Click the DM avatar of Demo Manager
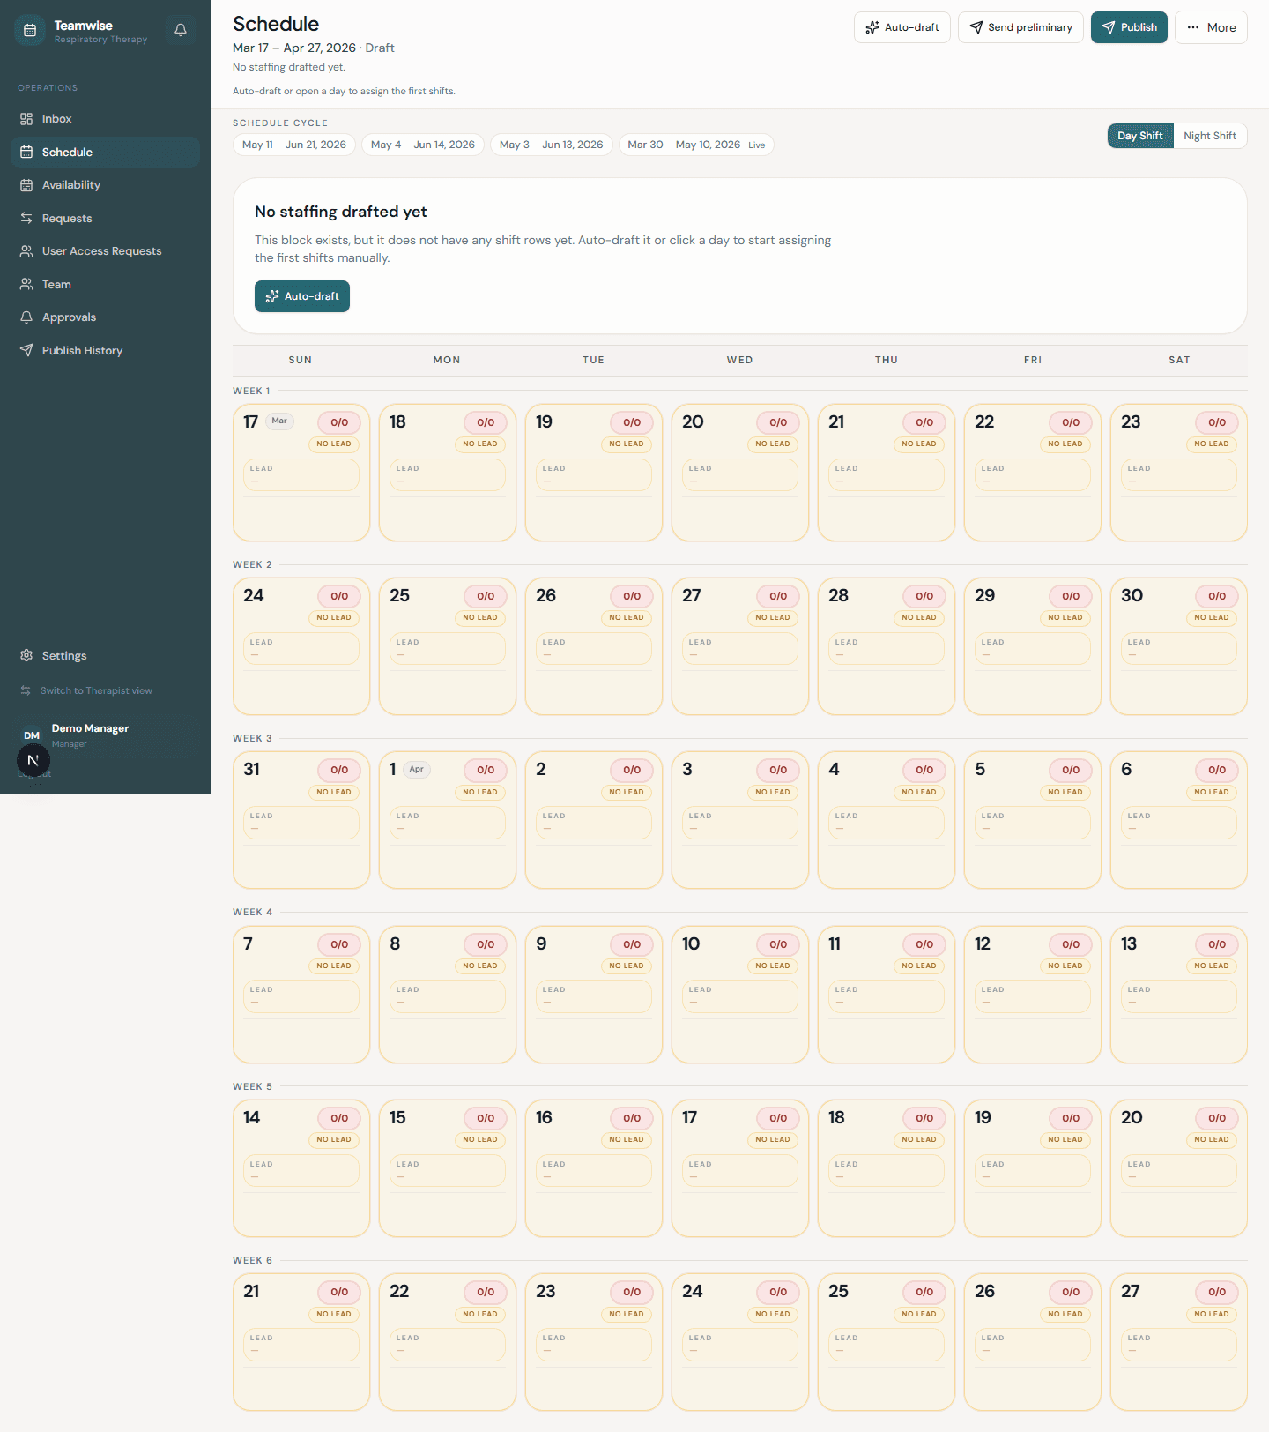 [32, 735]
